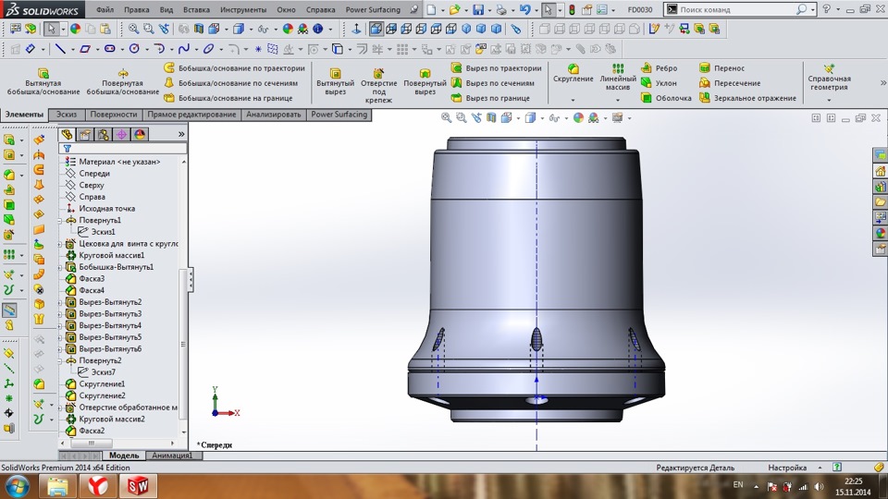Click the Вытянутый вырез tool
This screenshot has height=499, width=888.
coord(335,81)
